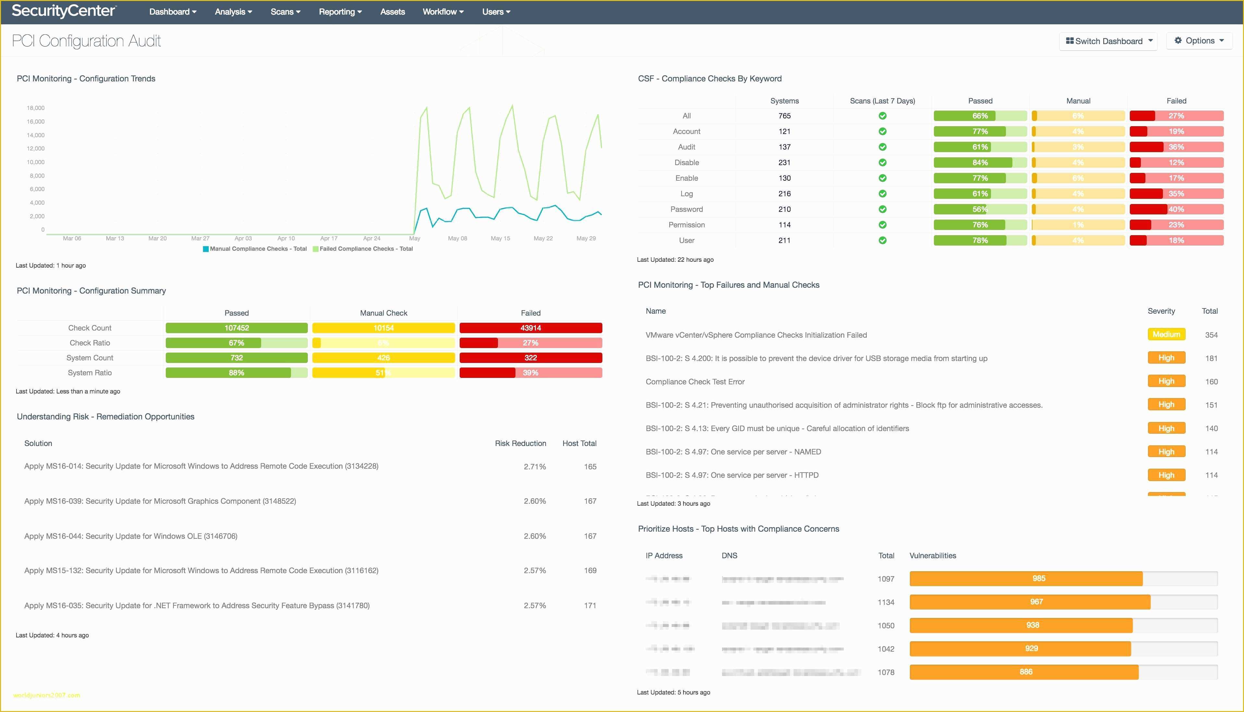Select System Ratio passed 88% bar
The image size is (1244, 712).
(x=237, y=373)
